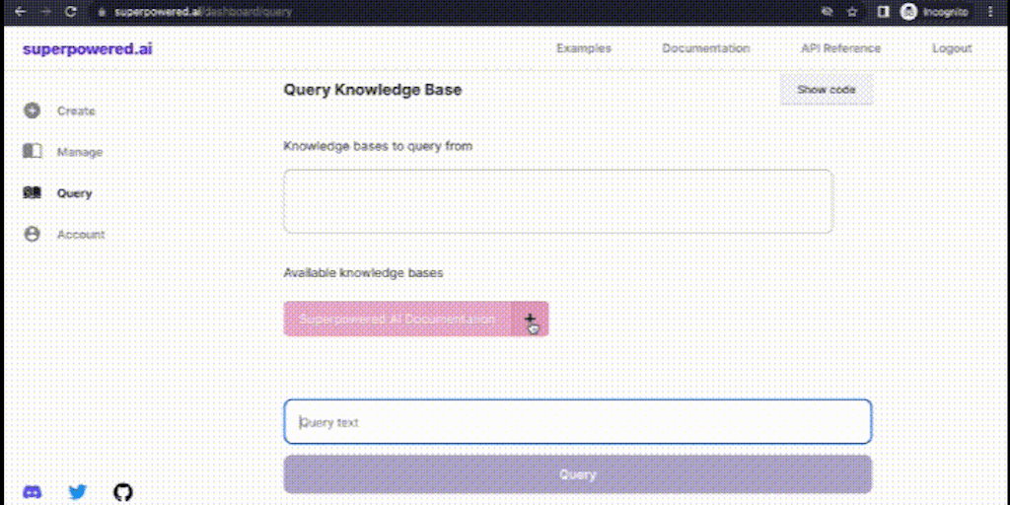Viewport: 1010px width, 505px height.
Task: Click the Query book icon in sidebar
Action: point(33,193)
